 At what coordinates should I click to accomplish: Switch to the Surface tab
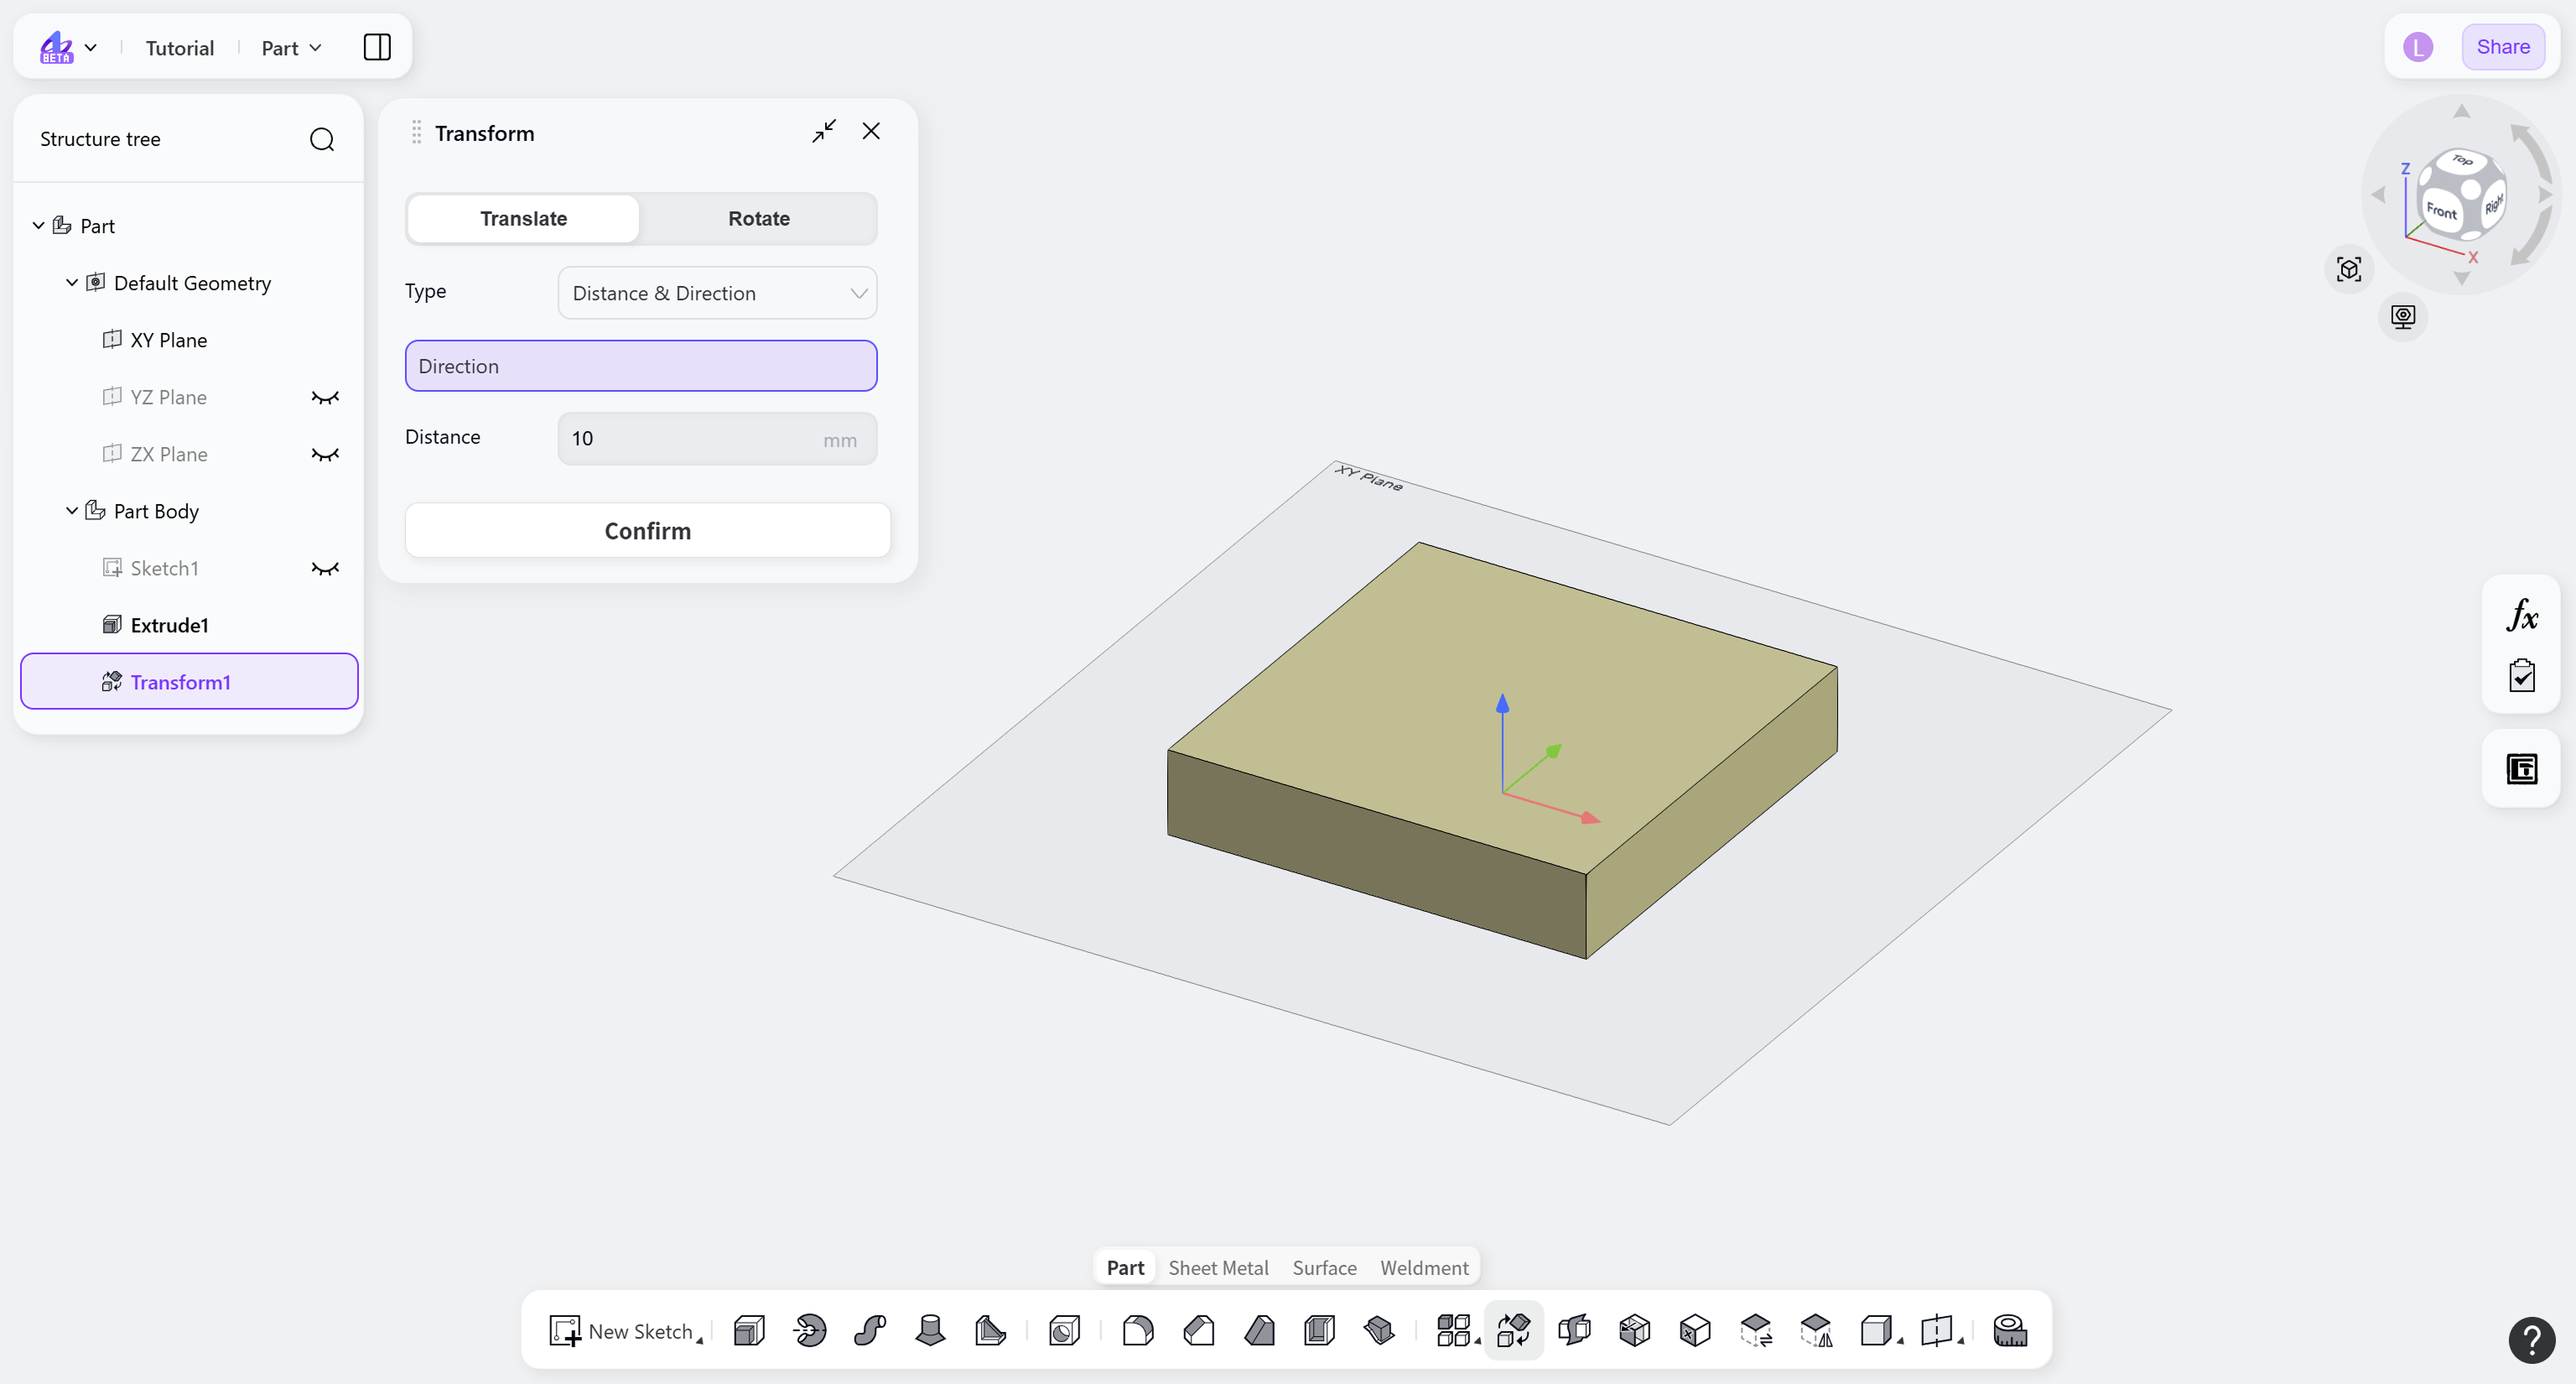pos(1324,1268)
